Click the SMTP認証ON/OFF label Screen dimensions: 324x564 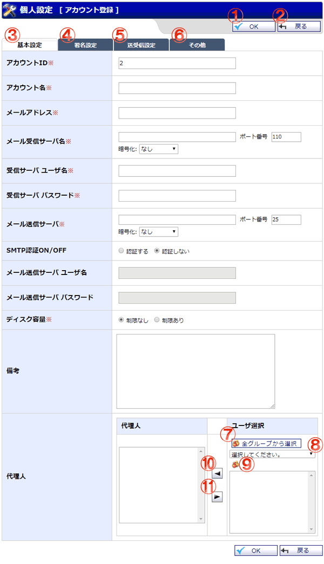pos(36,250)
